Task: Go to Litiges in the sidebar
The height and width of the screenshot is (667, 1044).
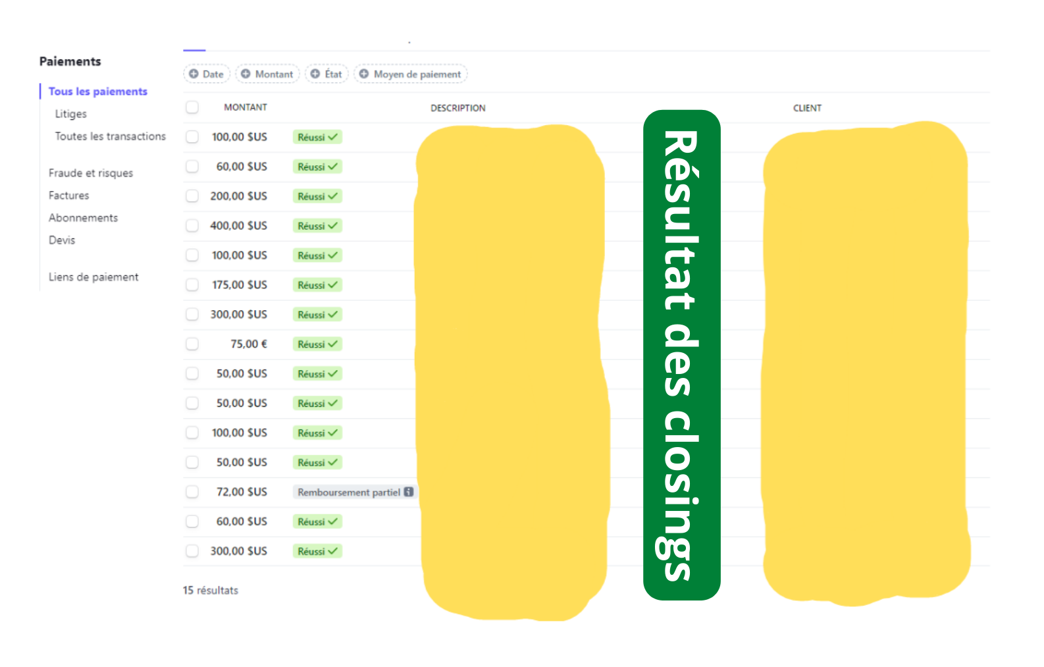Action: [x=71, y=114]
